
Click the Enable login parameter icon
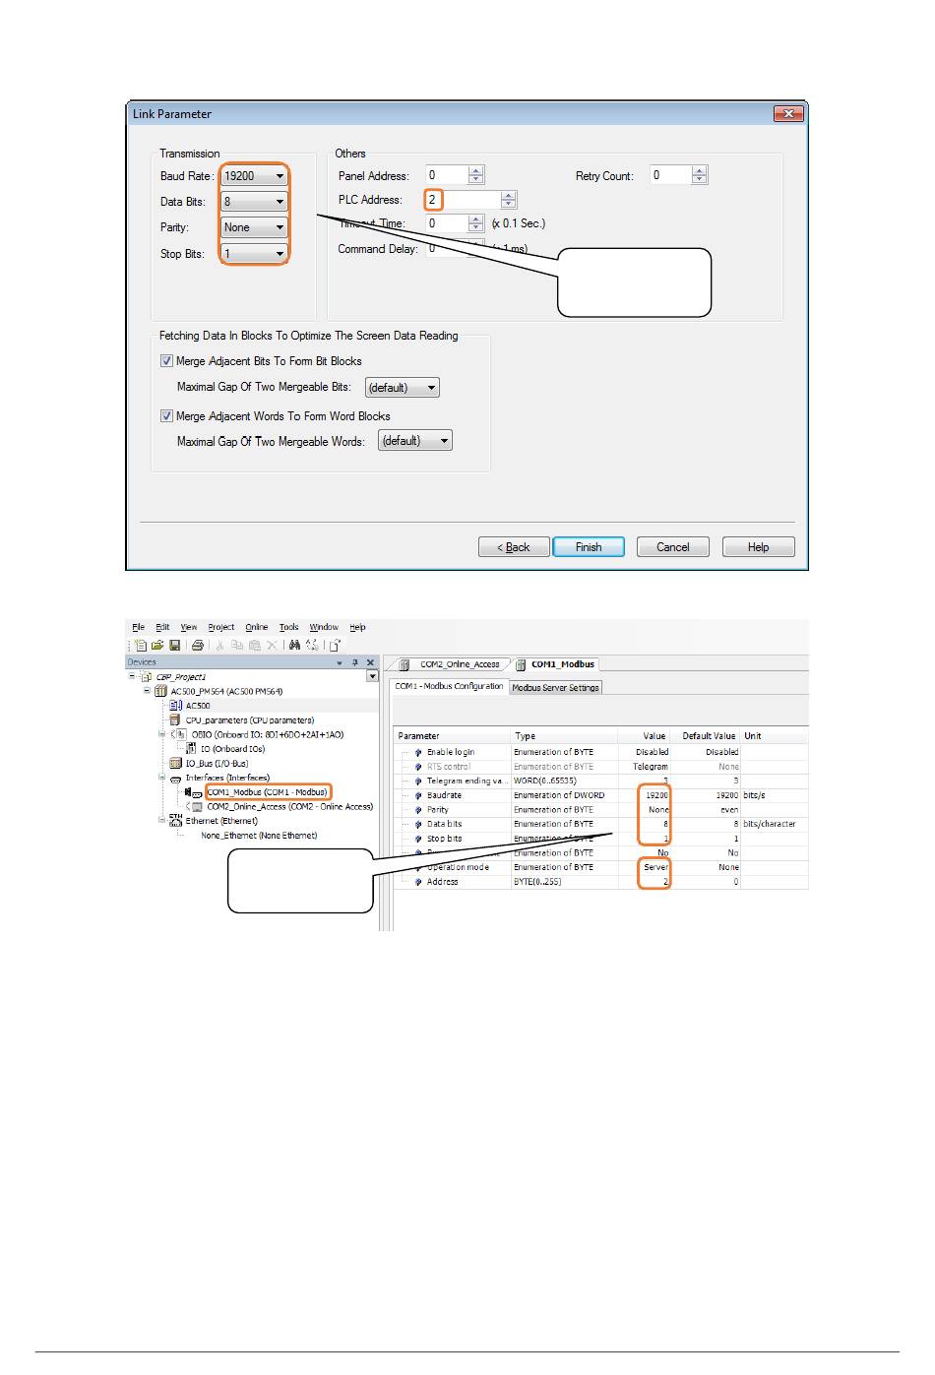(418, 752)
